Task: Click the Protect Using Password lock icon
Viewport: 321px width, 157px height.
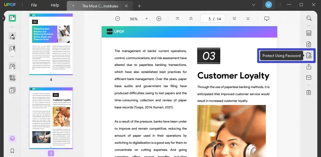Action: coord(309,55)
